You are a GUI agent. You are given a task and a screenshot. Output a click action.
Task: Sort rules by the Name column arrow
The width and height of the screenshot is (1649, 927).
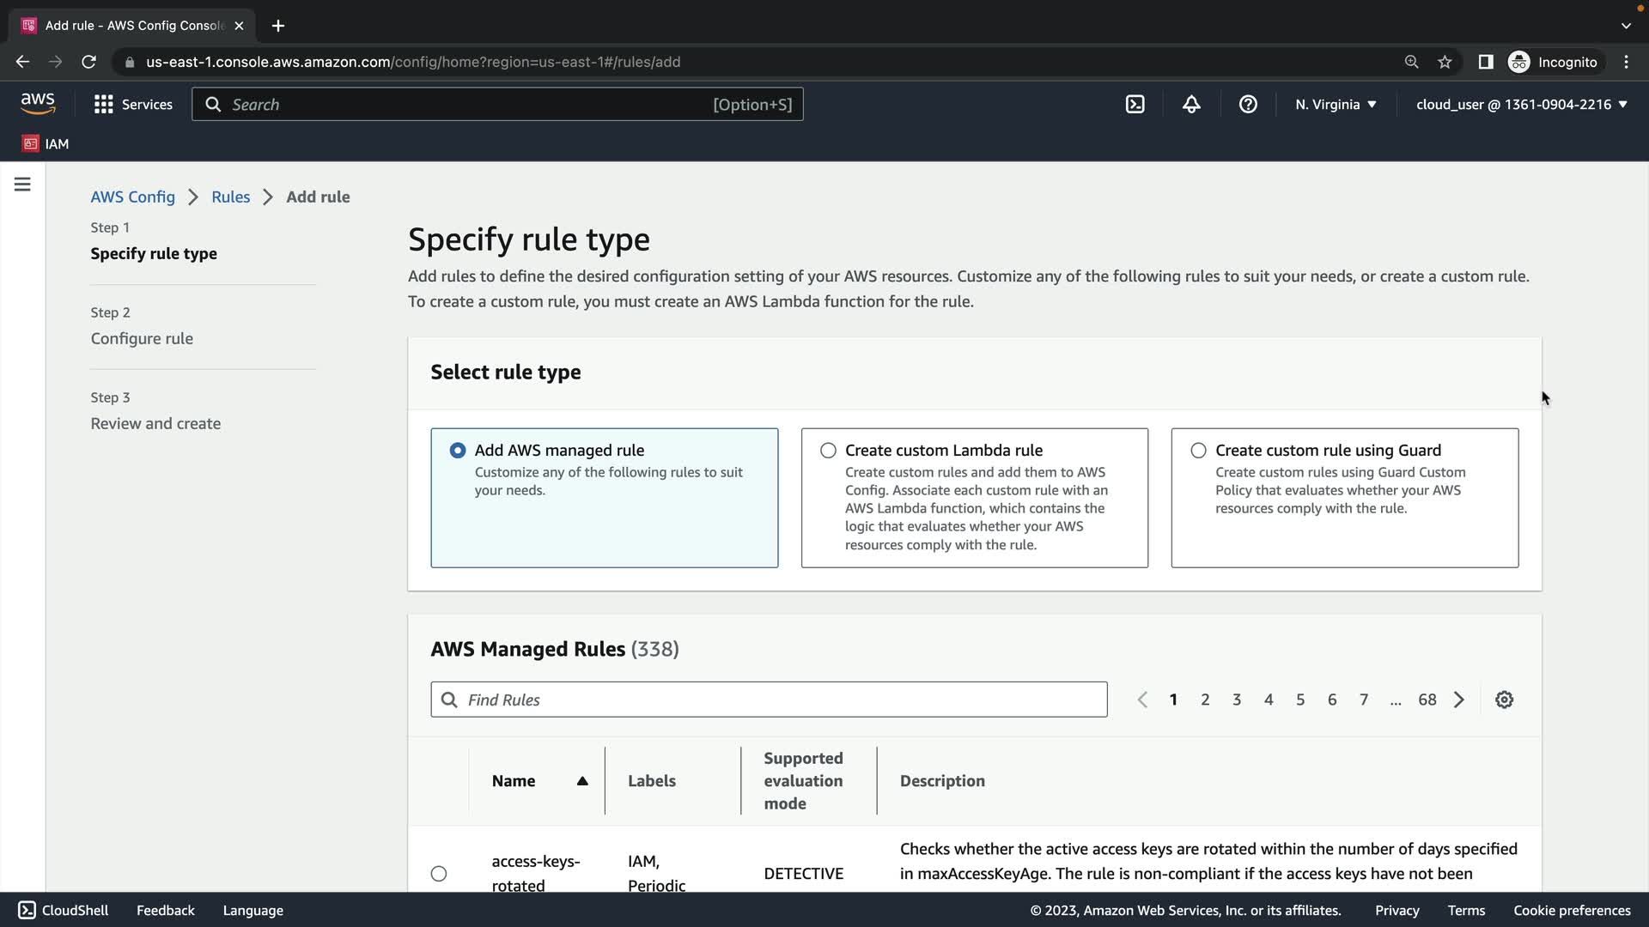582,781
